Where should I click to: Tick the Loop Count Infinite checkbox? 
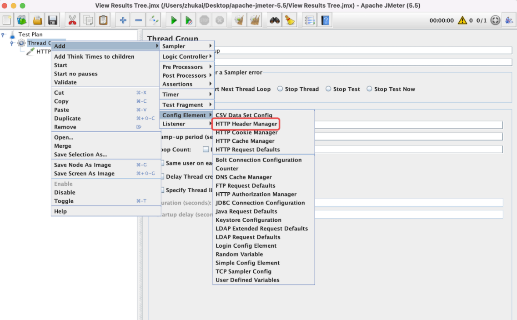click(206, 149)
